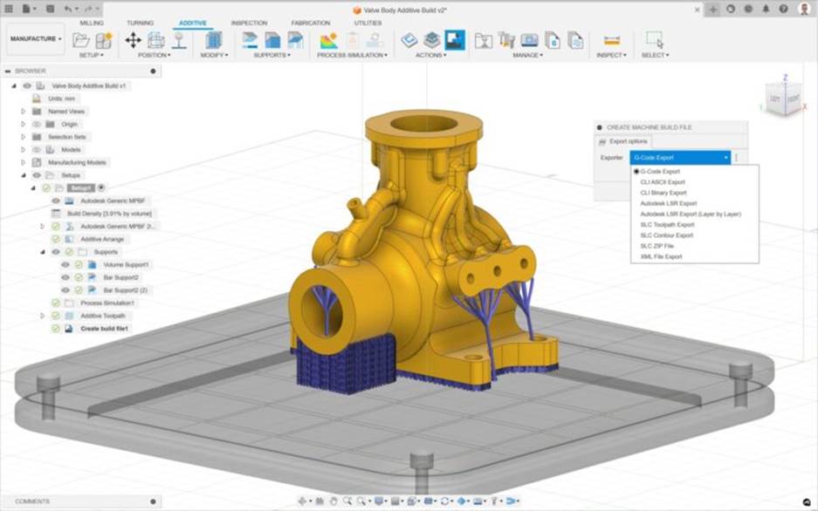Open the Process Simulation tool
The image size is (818, 511).
tap(327, 42)
